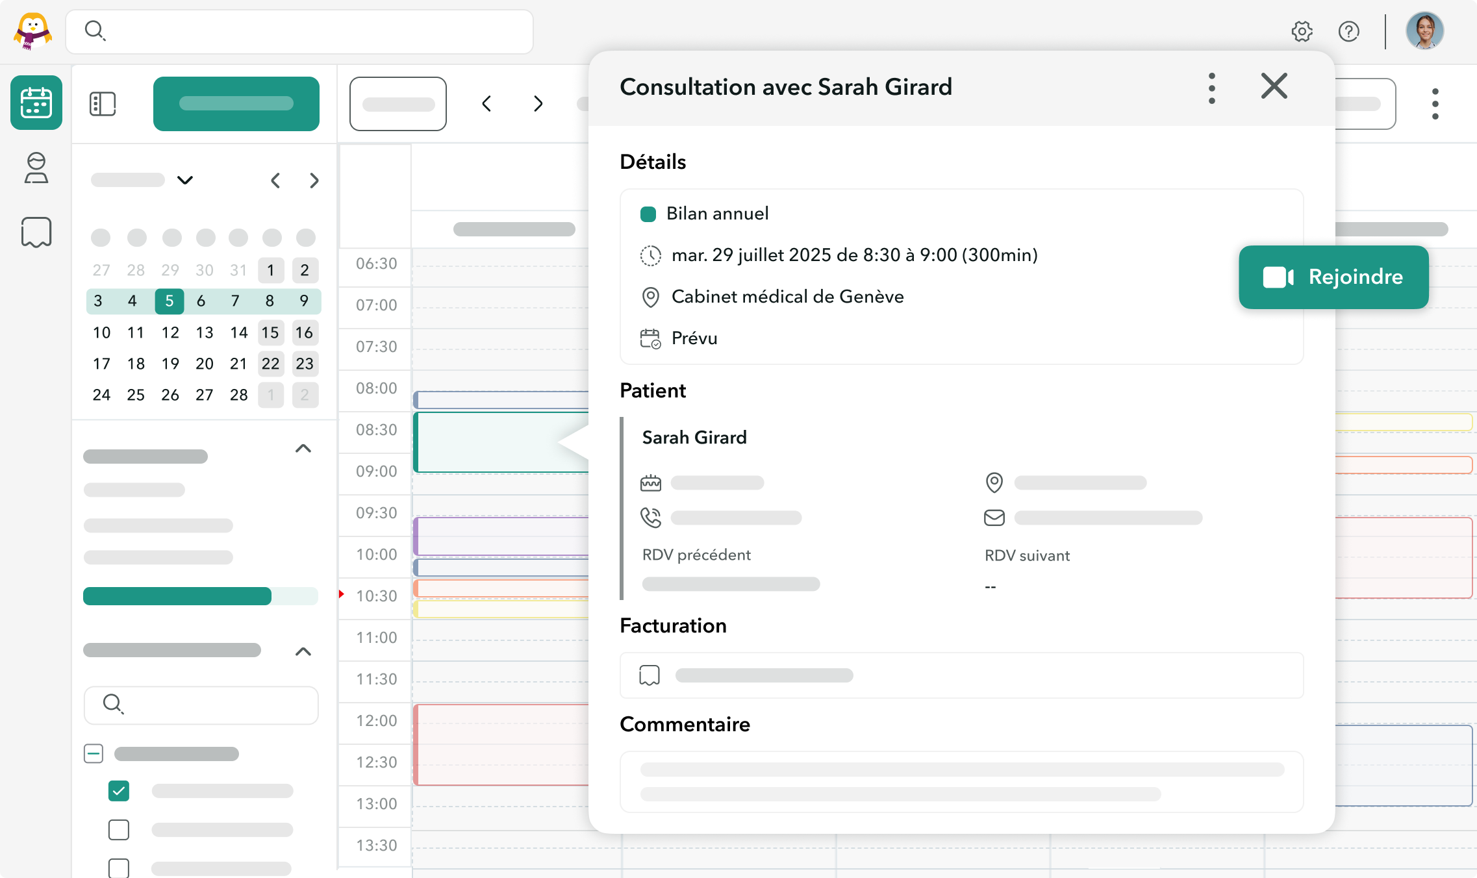
Task: Collapse the first sidebar section chevron
Action: [303, 449]
